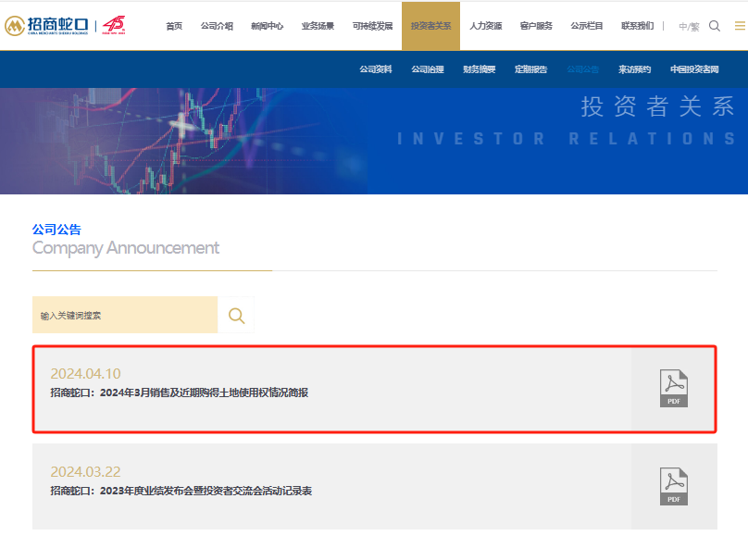Open 业务场景 menu item
The height and width of the screenshot is (536, 748).
pyautogui.click(x=318, y=26)
